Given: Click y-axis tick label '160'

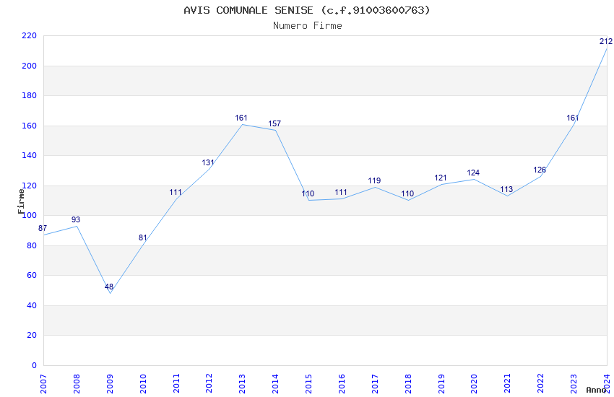Looking at the screenshot, I should (x=30, y=126).
